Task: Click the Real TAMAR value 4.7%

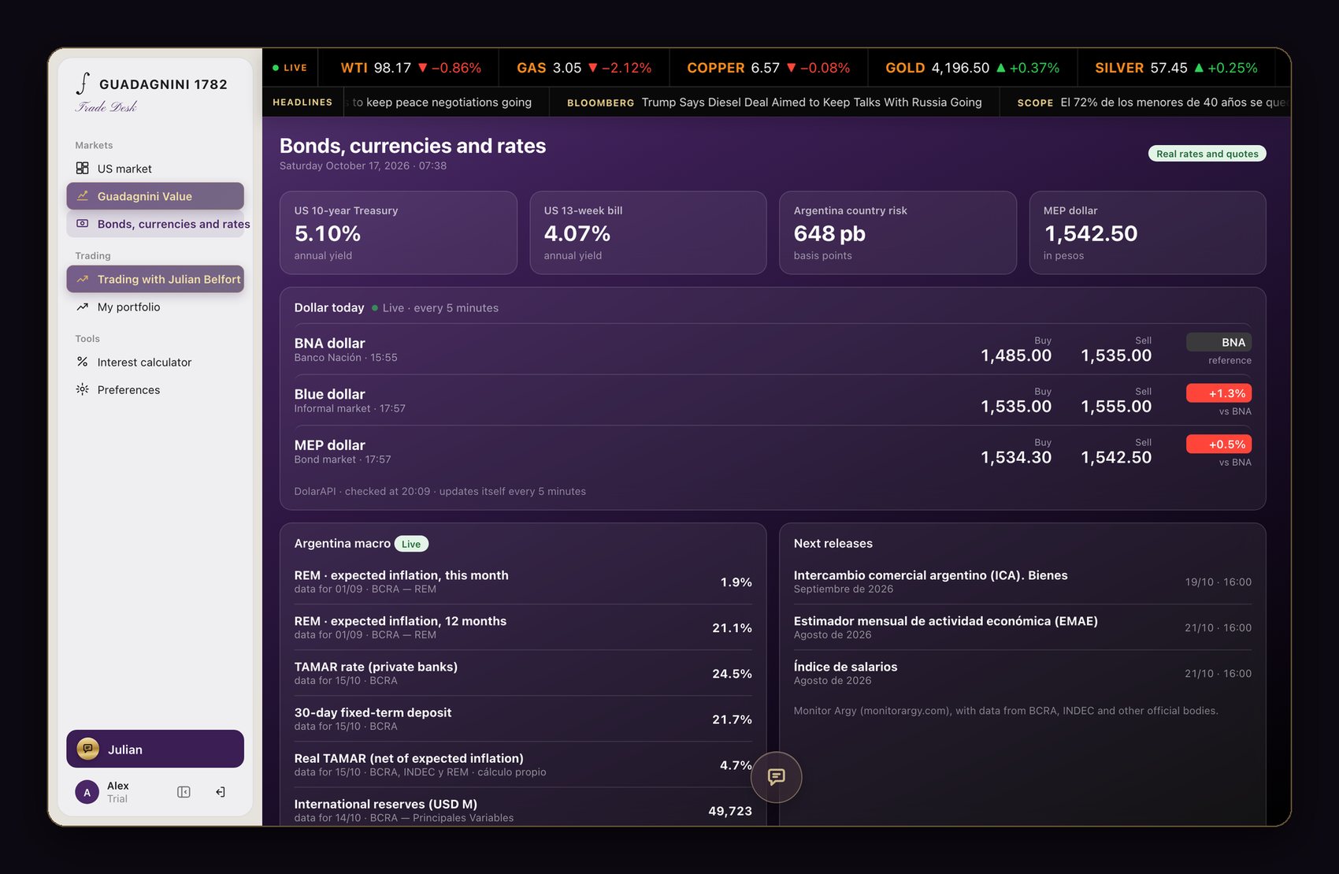Action: click(x=736, y=765)
